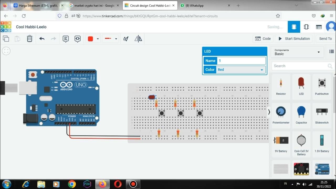This screenshot has height=189, width=336.
Task: Click the red LED on breadboard
Action: click(152, 97)
